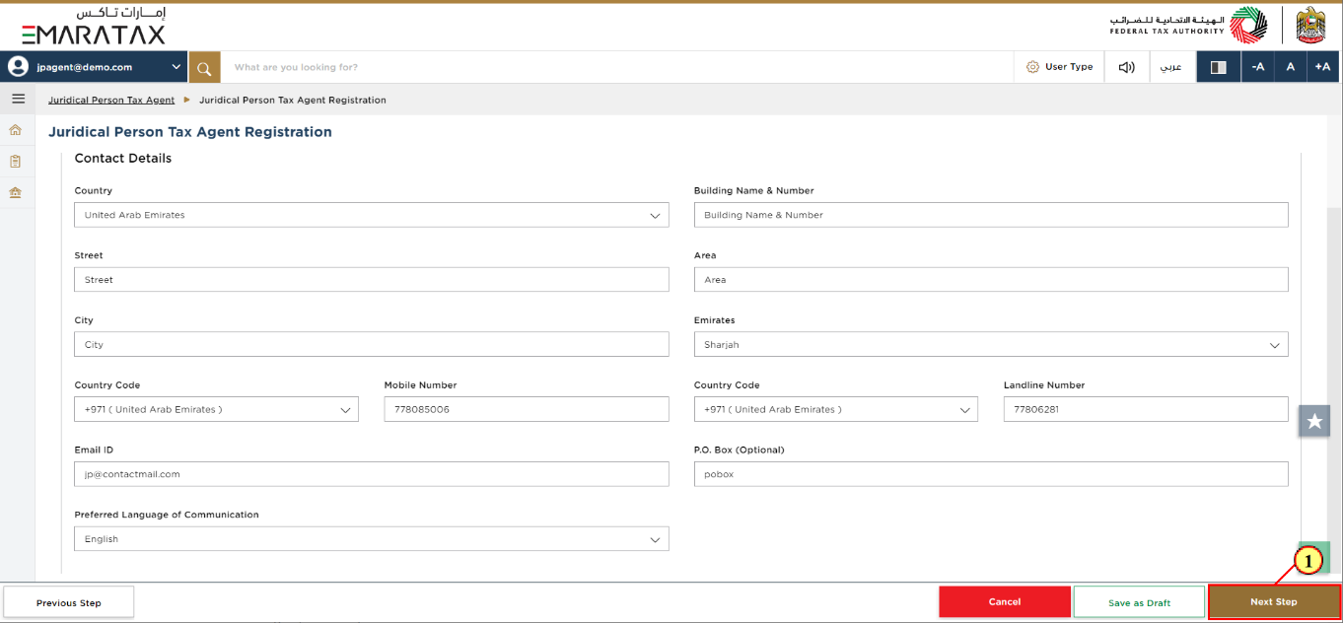Click the Area input field
Image resolution: width=1343 pixels, height=623 pixels.
(991, 280)
